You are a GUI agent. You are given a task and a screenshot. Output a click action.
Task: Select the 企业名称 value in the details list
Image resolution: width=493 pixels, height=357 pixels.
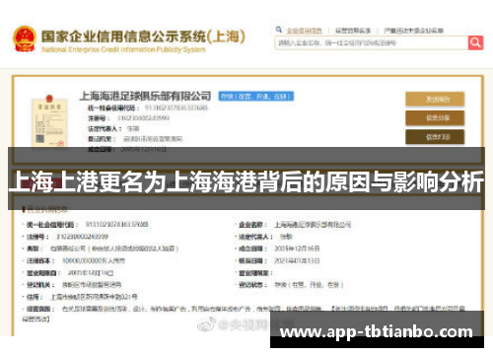313,225
